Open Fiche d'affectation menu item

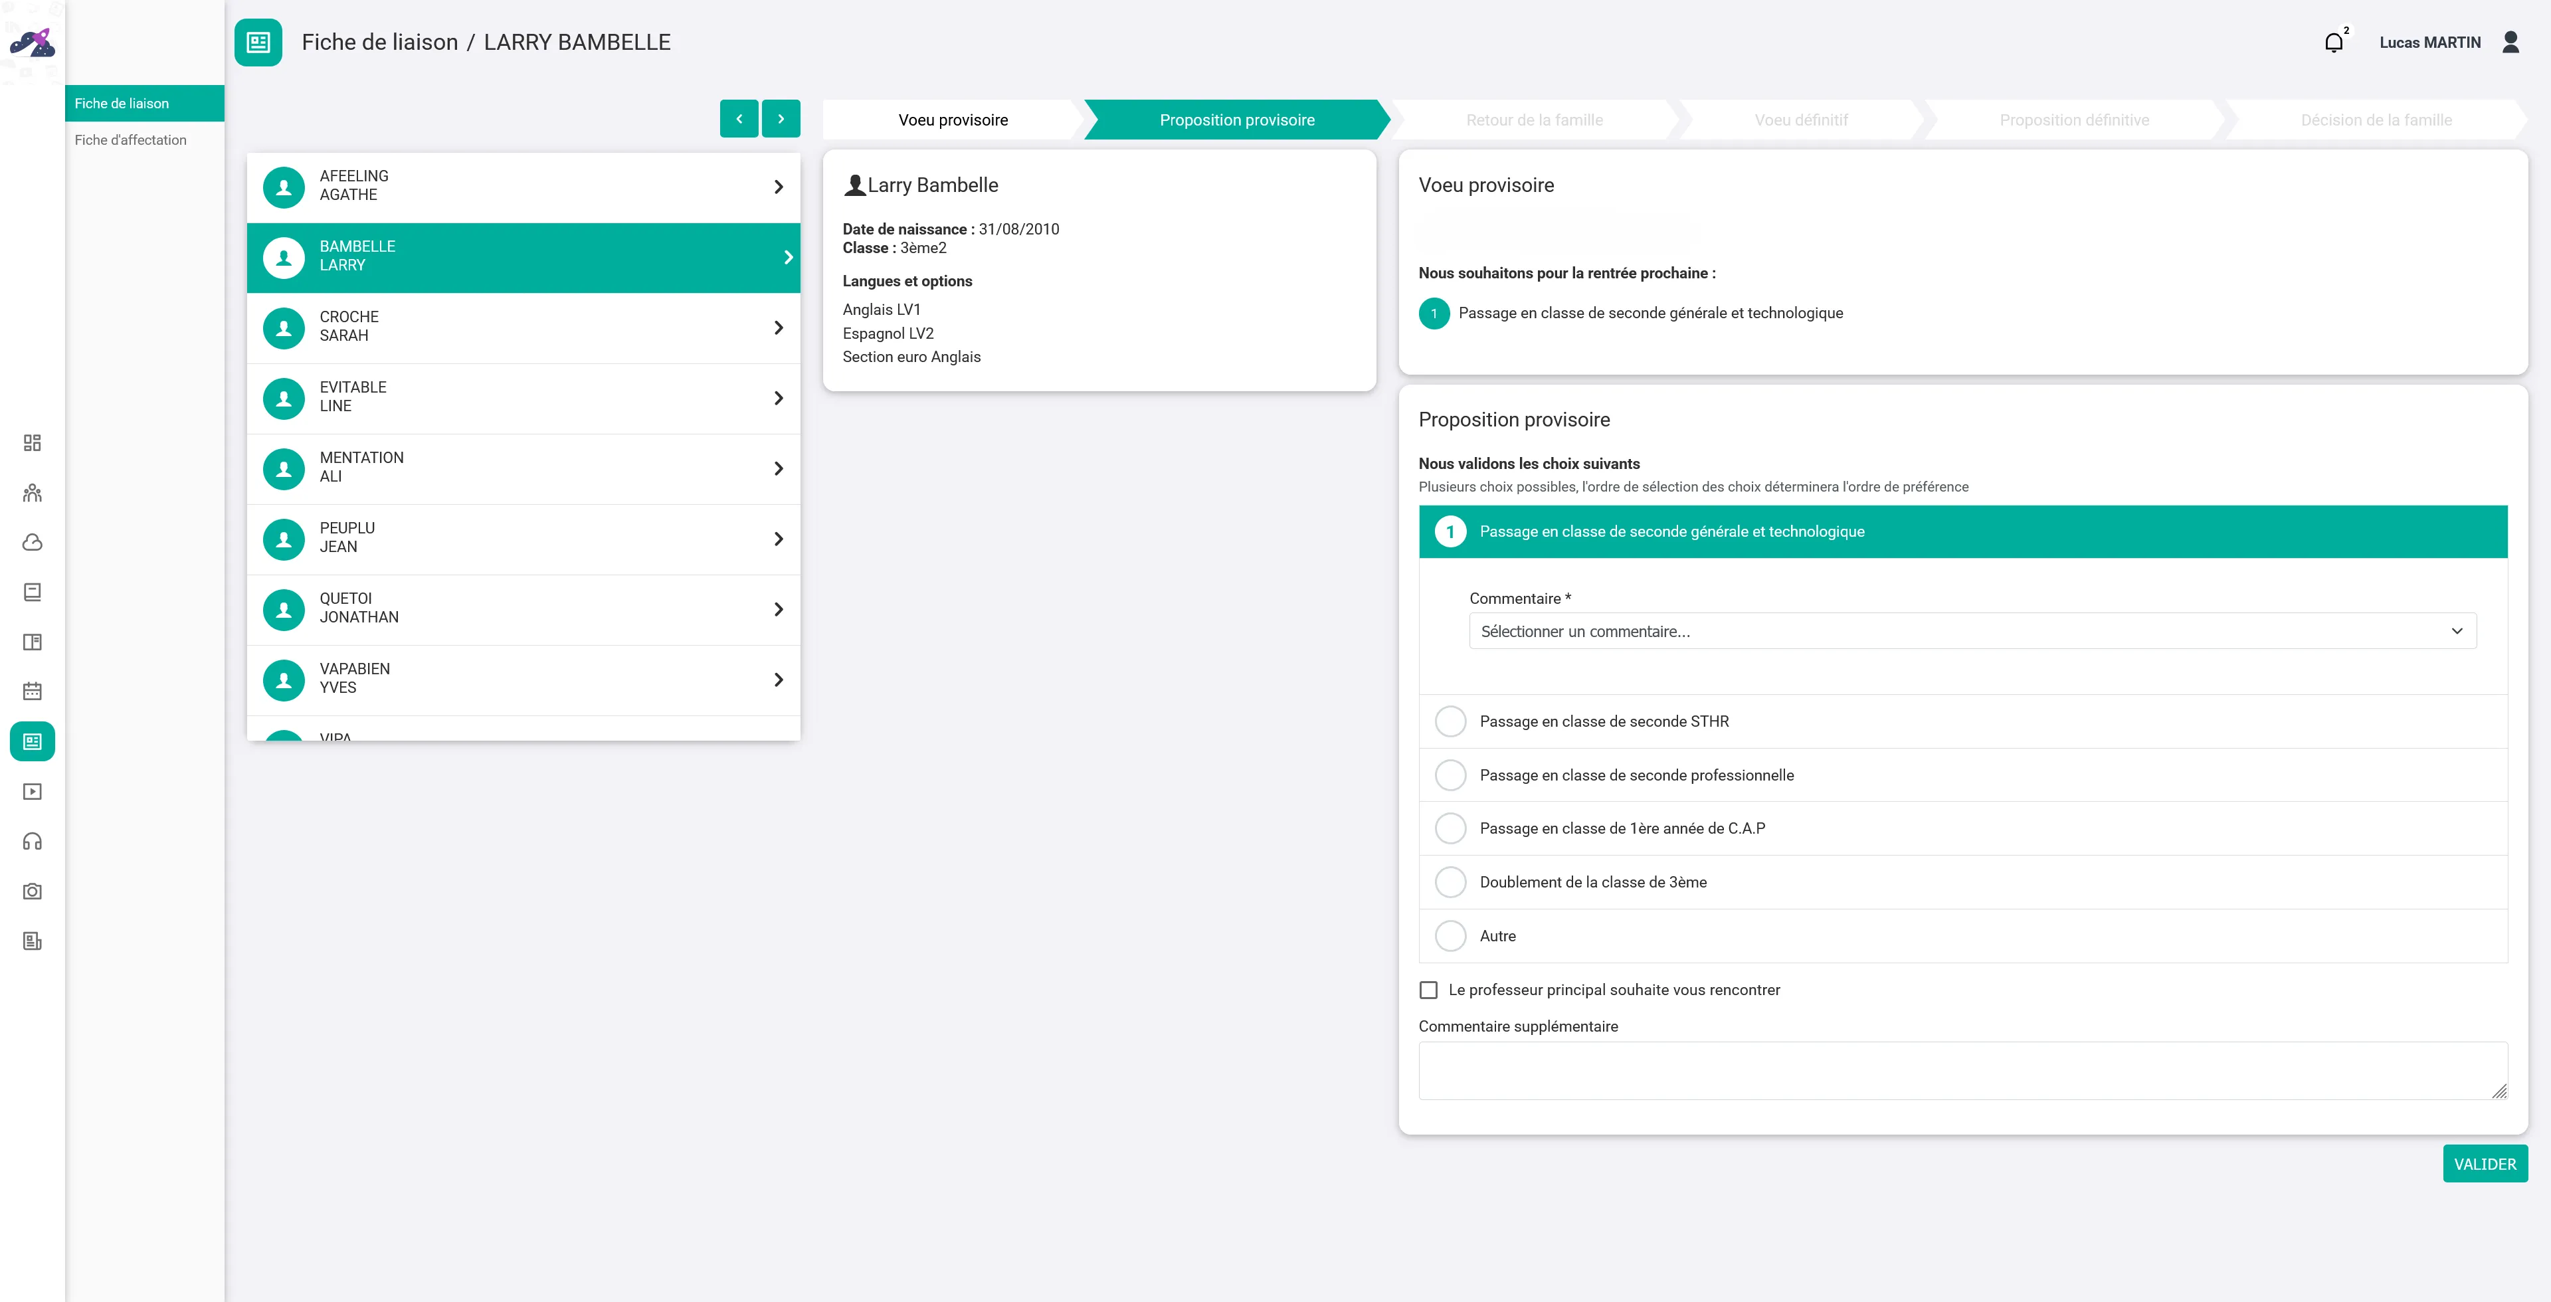pyautogui.click(x=131, y=139)
